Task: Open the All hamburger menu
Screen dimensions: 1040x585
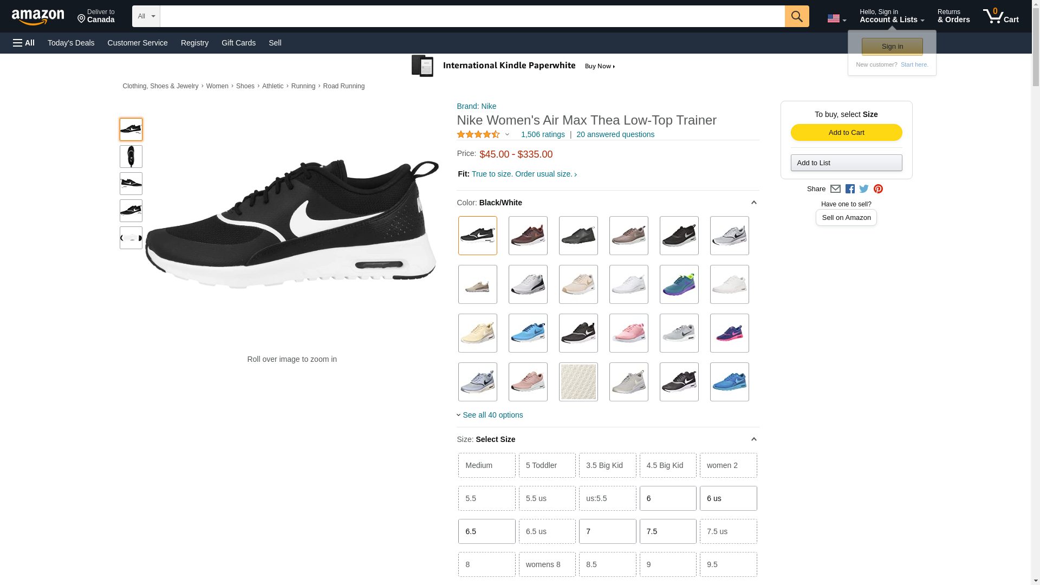Action: 24,43
